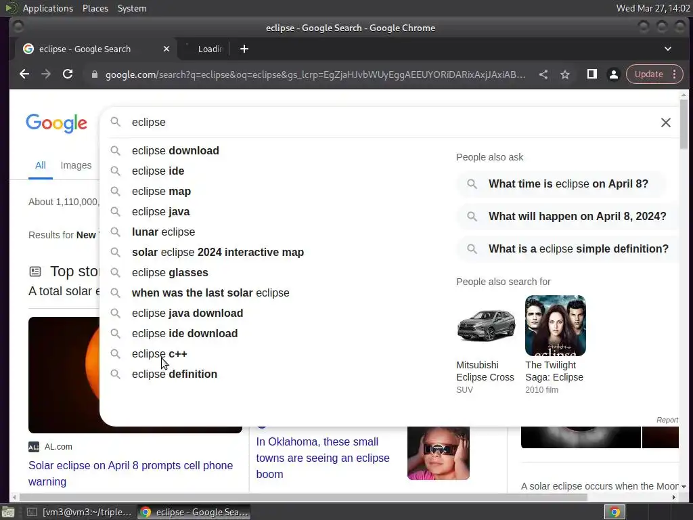Close the 'eclipse - Google Search' tab
Viewport: 693px width, 520px height.
point(166,49)
